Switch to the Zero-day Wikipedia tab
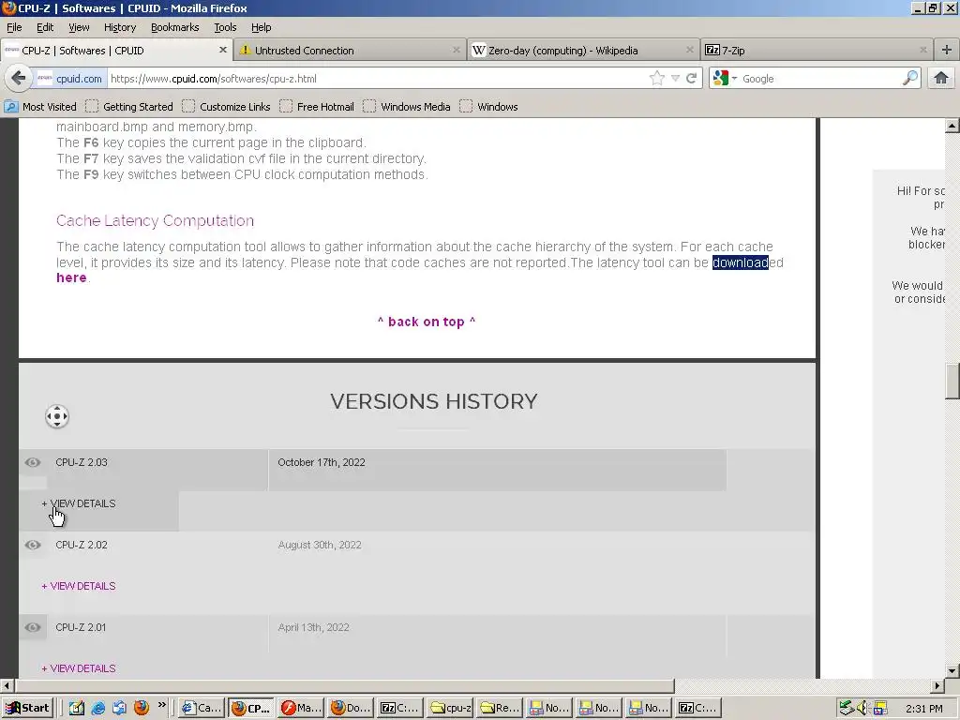Screen dimensions: 960x720 point(584,51)
